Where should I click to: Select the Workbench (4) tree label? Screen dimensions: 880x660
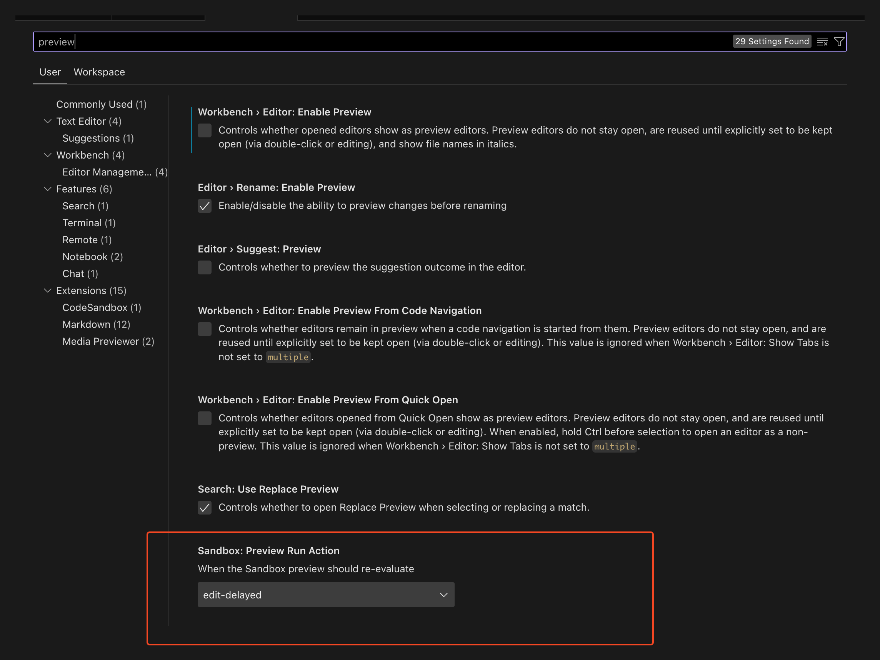tap(90, 155)
